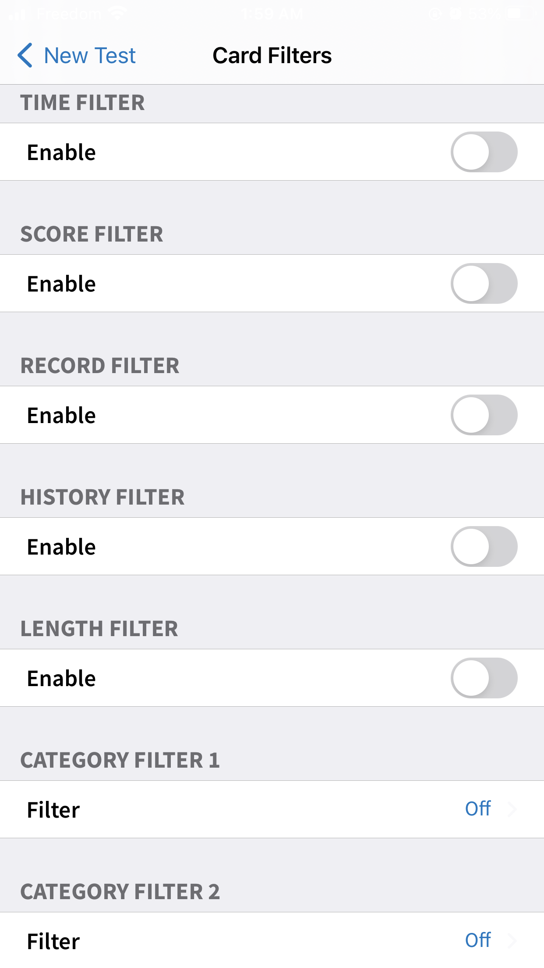This screenshot has width=544, height=968.
Task: Tap Off value for Category Filter 2
Action: coord(478,940)
